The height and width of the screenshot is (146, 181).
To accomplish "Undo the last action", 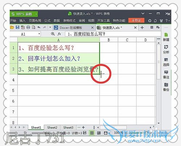I will click(x=39, y=27).
